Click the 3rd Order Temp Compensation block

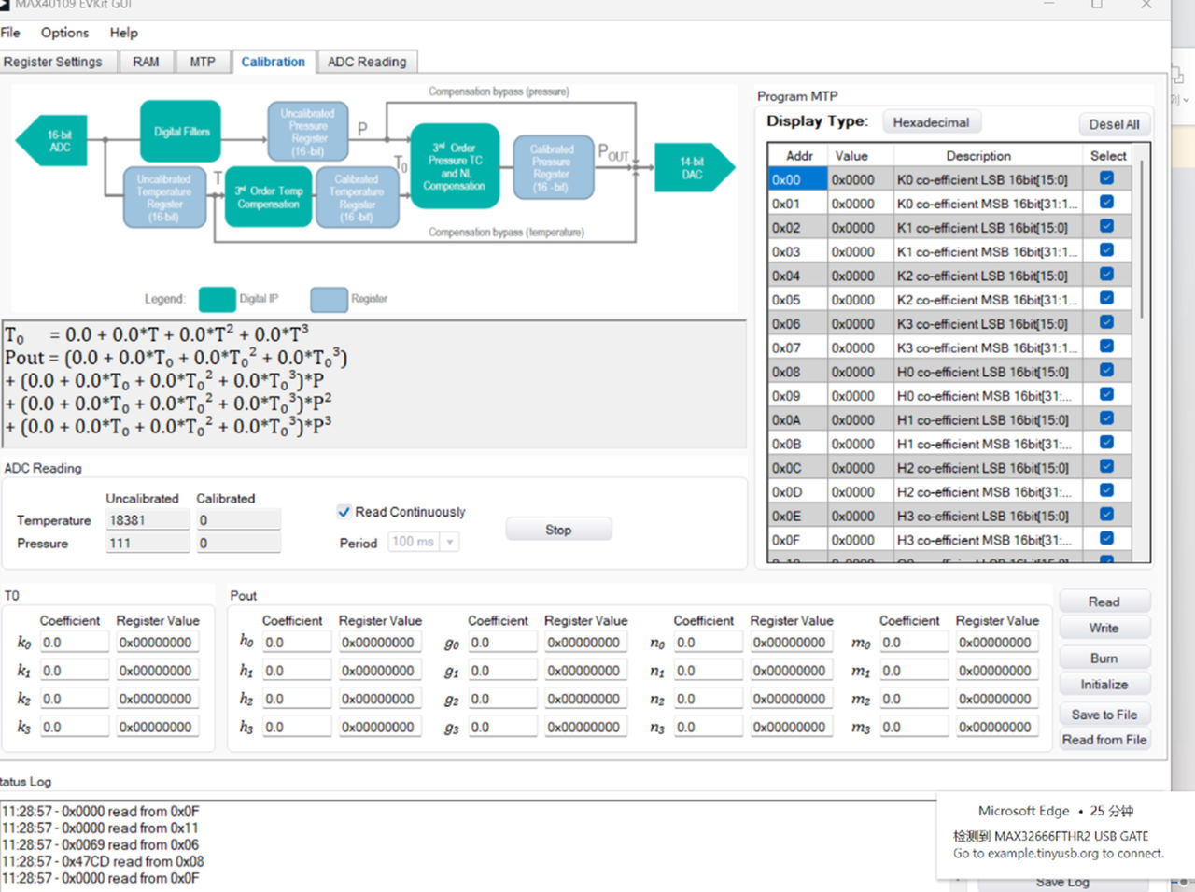pyautogui.click(x=268, y=197)
